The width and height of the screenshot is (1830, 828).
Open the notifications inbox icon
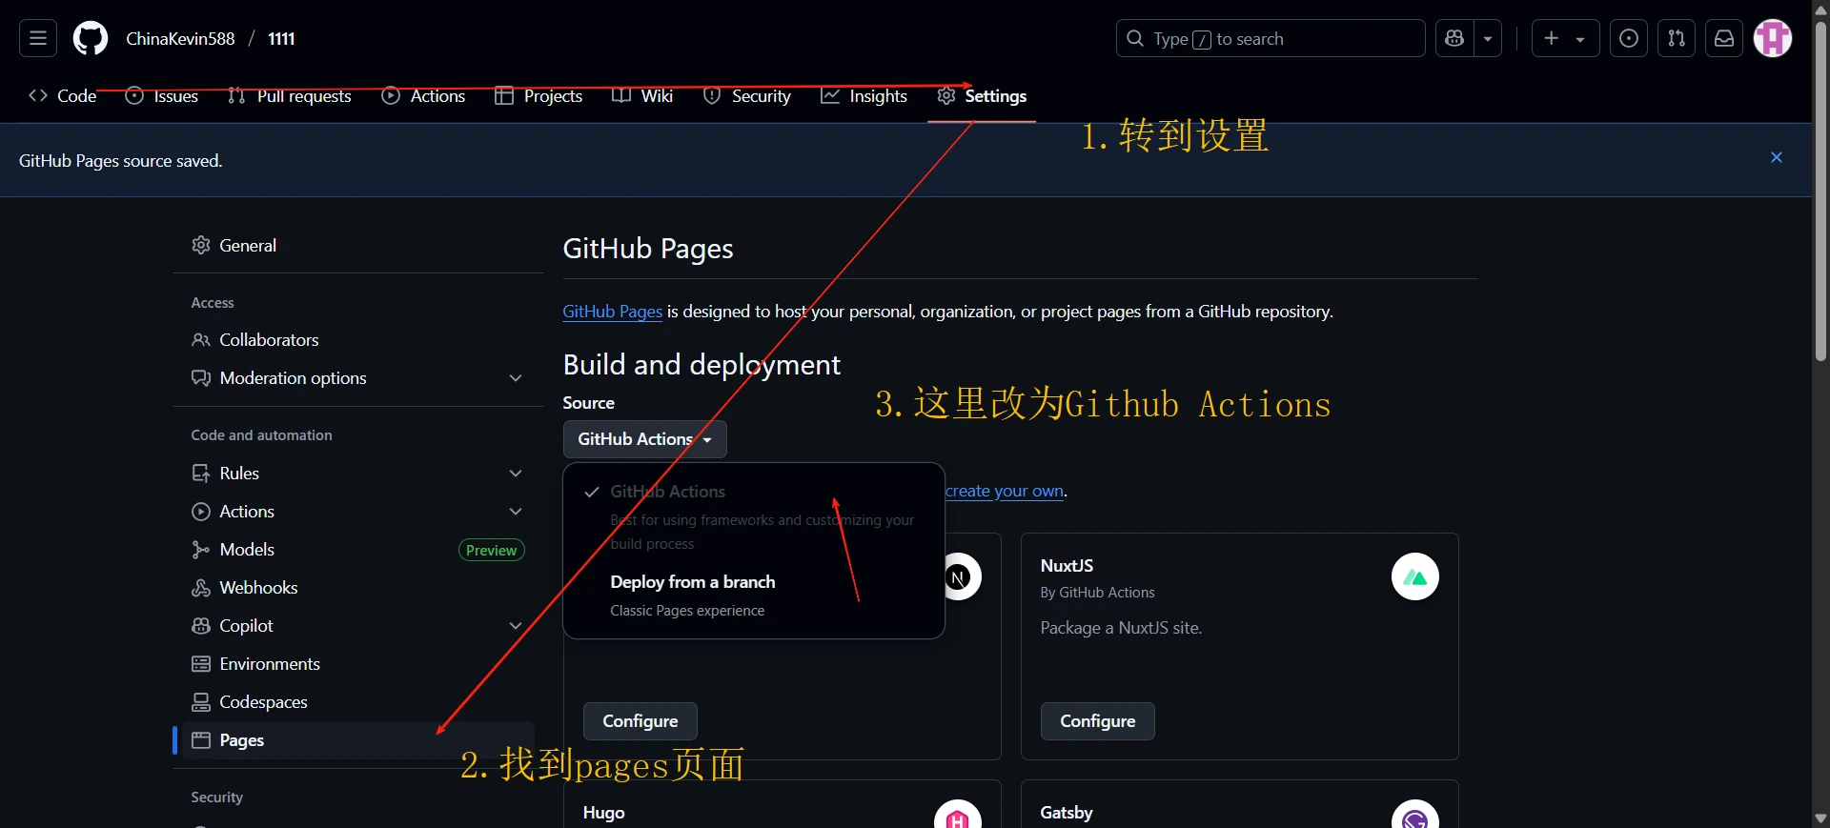(x=1724, y=38)
